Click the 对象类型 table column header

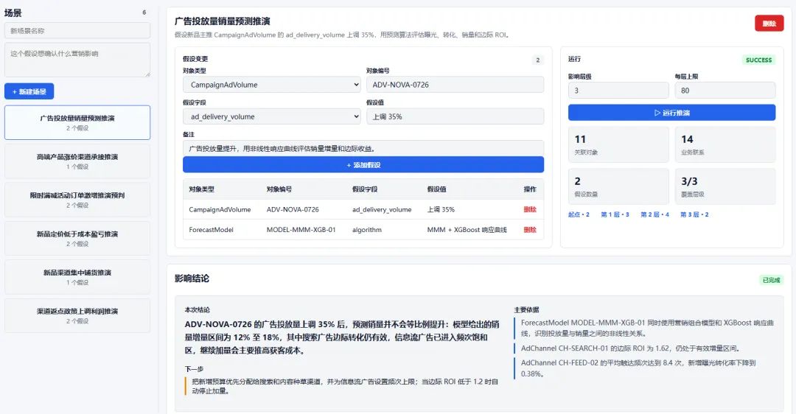pos(201,189)
